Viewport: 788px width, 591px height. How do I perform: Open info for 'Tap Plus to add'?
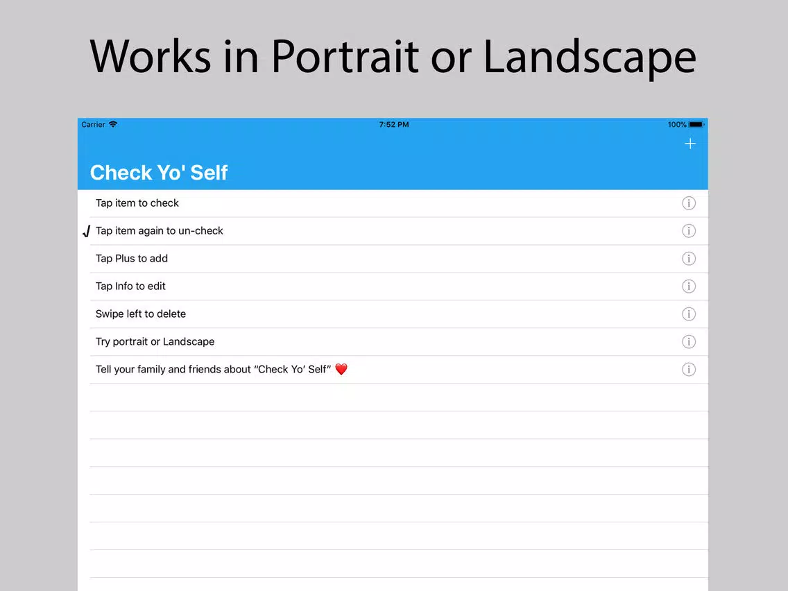(689, 258)
